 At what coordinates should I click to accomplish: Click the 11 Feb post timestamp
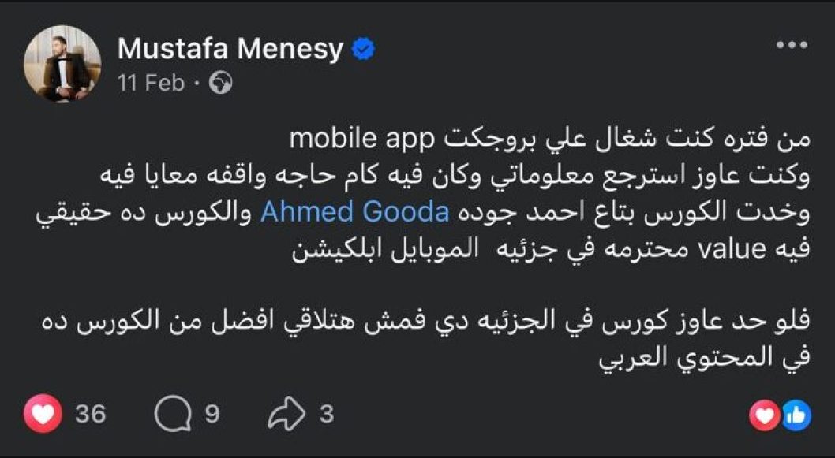151,83
